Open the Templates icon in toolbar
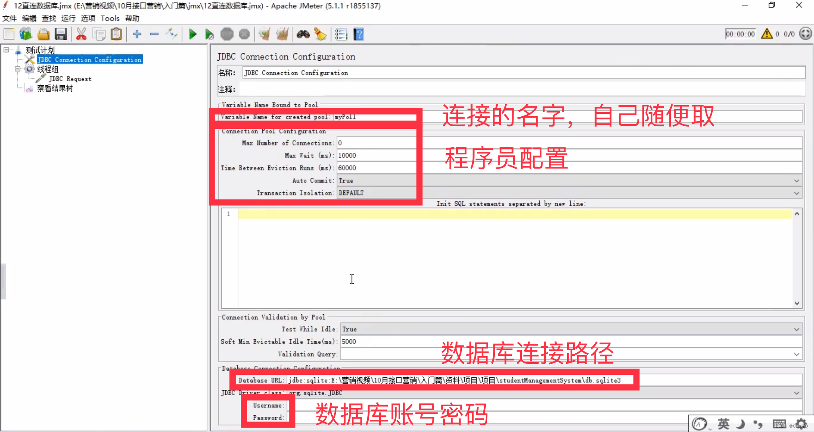Viewport: 814px width, 432px height. (x=26, y=34)
